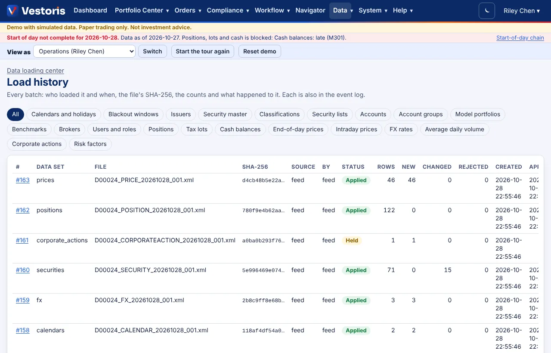Open the Start-of-day chain link
This screenshot has height=353, width=551.
click(x=520, y=38)
